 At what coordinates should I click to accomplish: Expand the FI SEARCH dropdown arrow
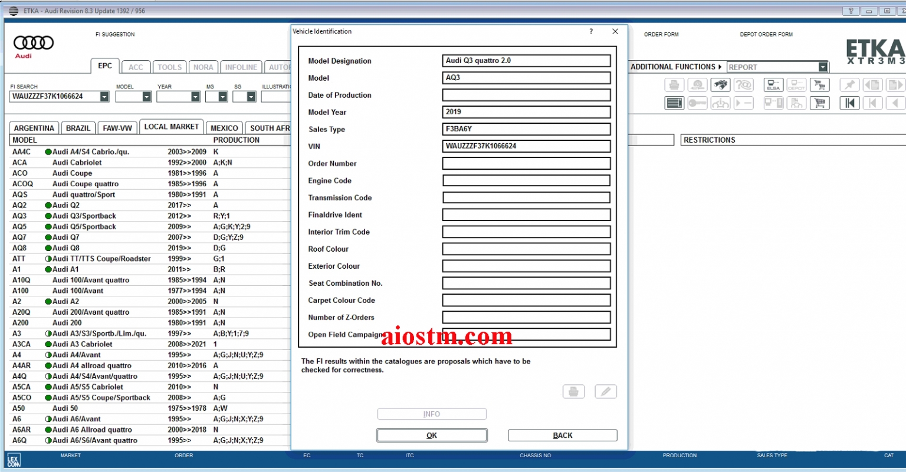(104, 96)
